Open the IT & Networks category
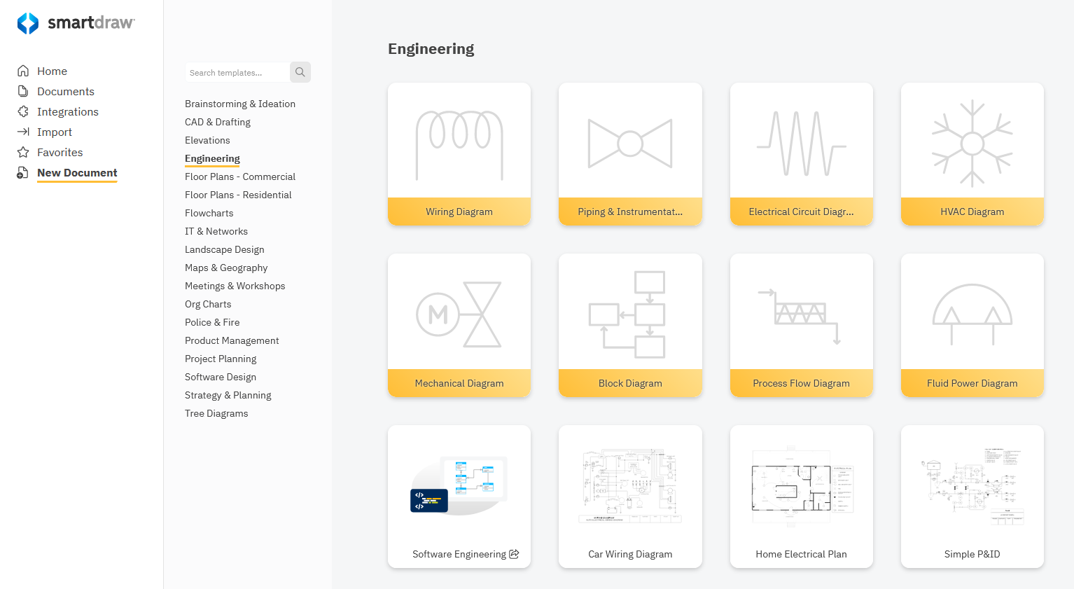This screenshot has width=1074, height=589. [x=216, y=231]
